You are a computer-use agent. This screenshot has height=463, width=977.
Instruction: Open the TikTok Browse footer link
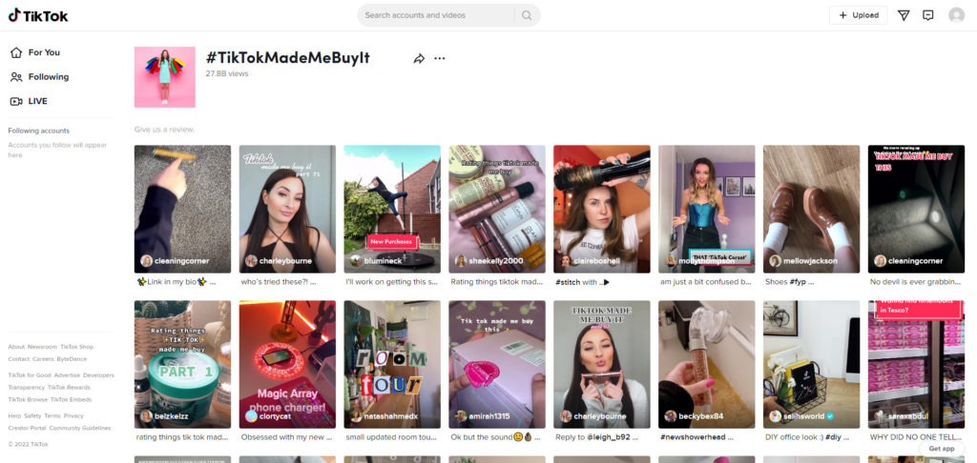[x=28, y=399]
